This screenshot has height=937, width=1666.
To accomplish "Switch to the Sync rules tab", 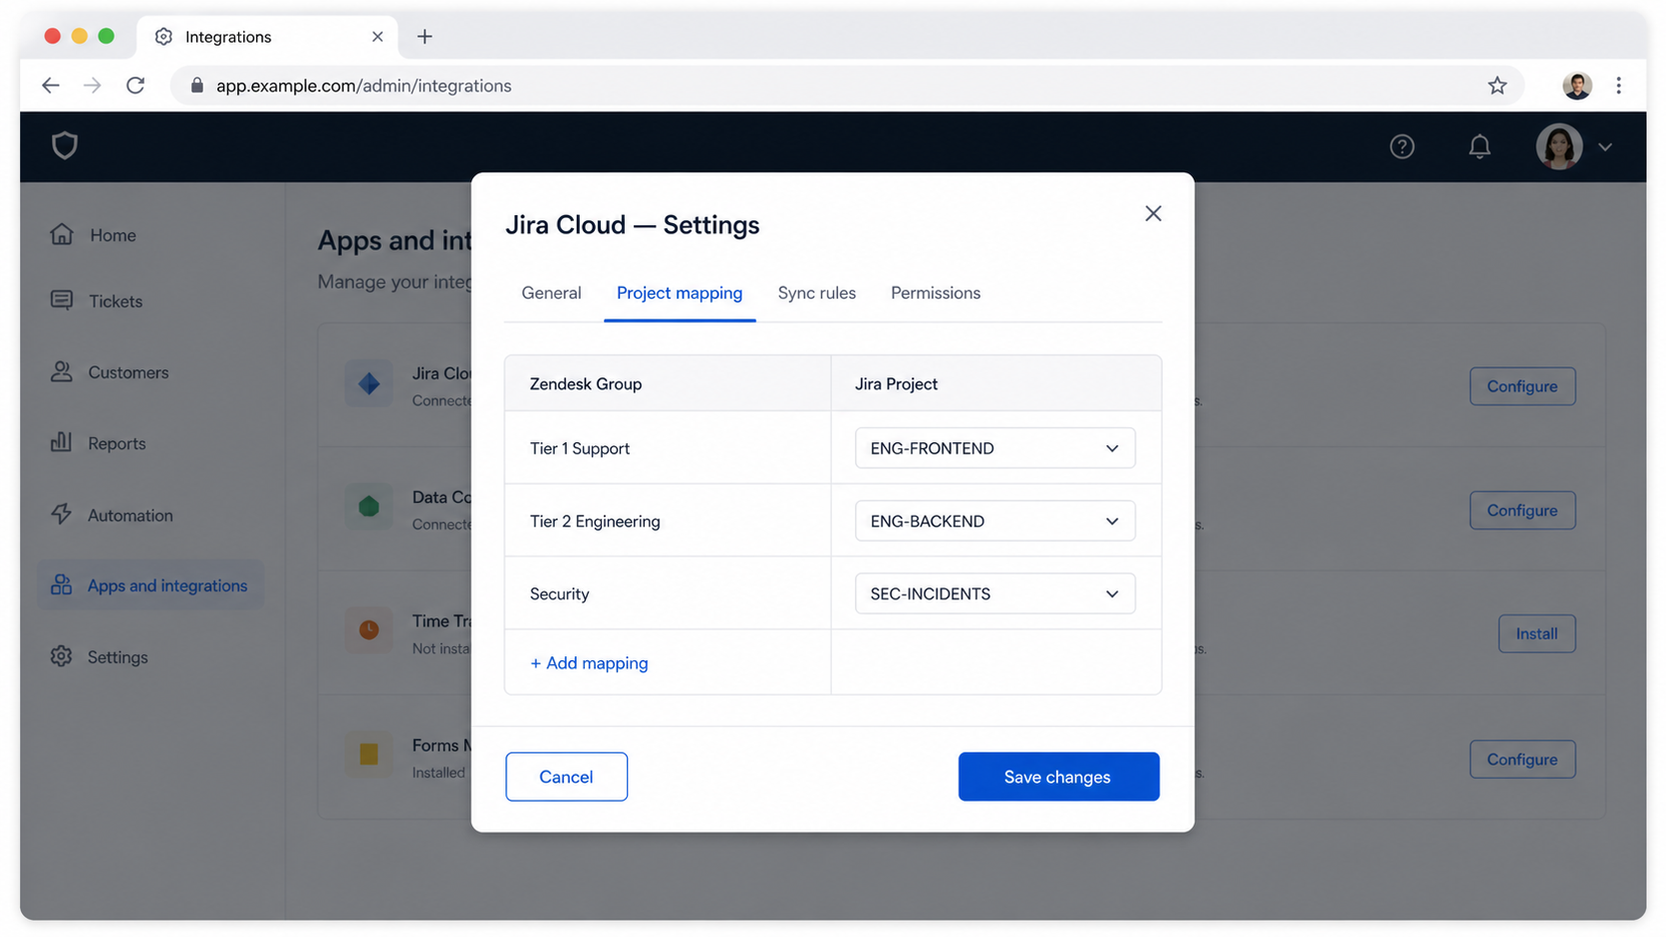I will click(x=816, y=293).
